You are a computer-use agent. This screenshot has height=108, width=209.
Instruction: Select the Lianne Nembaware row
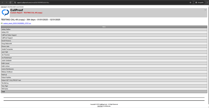tap(104, 69)
